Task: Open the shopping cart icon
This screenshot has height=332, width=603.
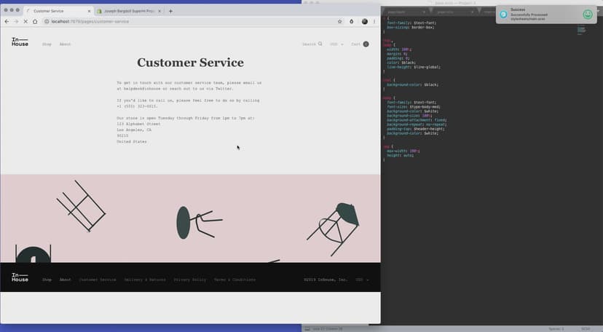Action: click(x=366, y=44)
